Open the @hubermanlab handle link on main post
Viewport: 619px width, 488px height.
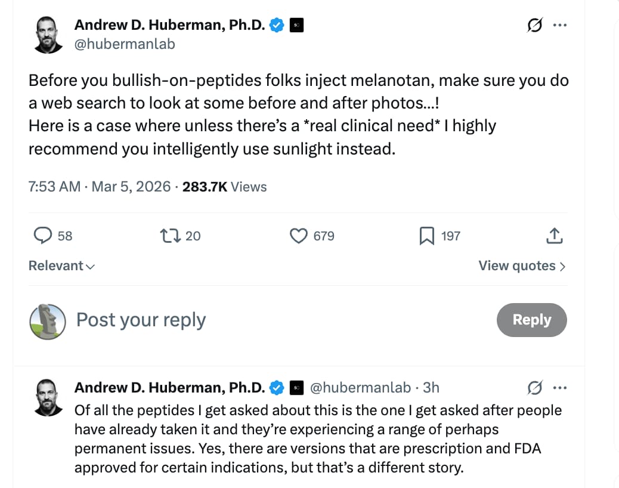pos(125,44)
